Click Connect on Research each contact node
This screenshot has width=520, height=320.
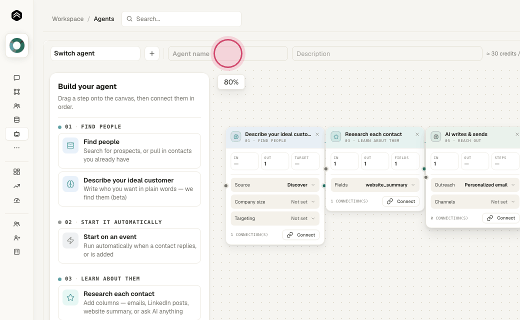pyautogui.click(x=400, y=201)
